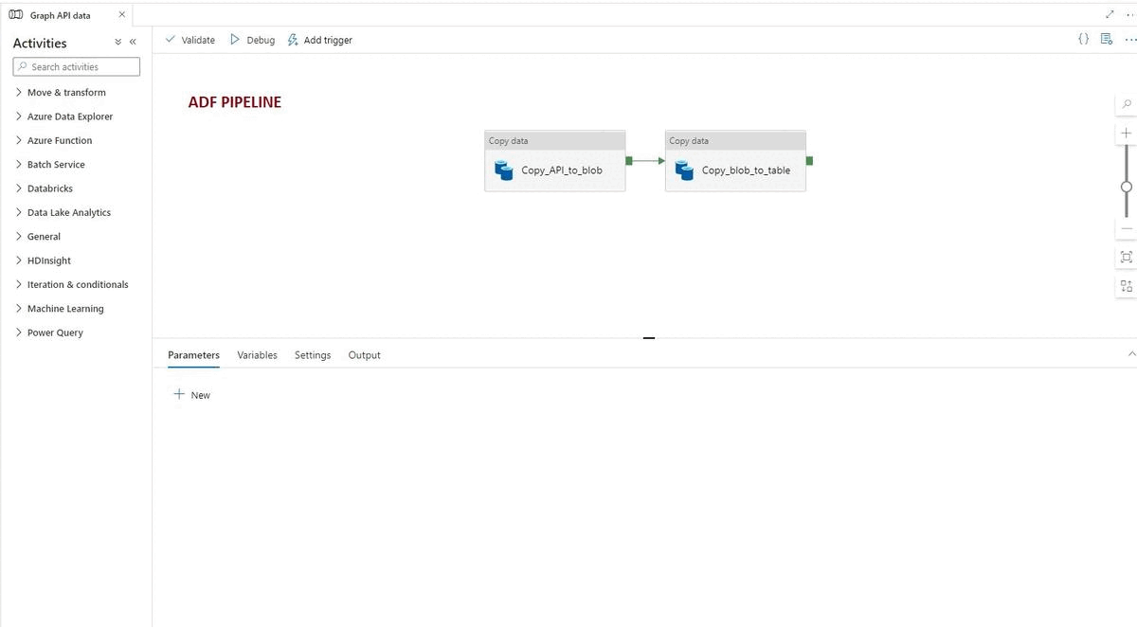Auto-align the pipeline layout
This screenshot has width=1137, height=628.
pyautogui.click(x=1126, y=285)
